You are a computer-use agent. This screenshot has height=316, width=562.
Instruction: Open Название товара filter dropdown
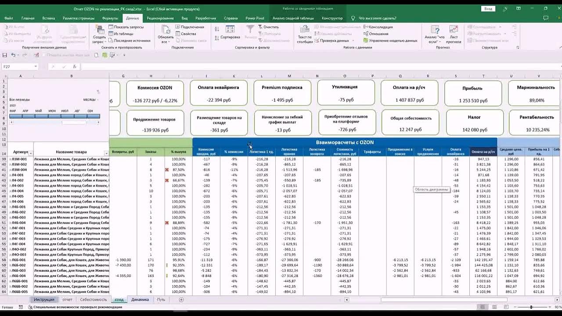[x=106, y=153]
